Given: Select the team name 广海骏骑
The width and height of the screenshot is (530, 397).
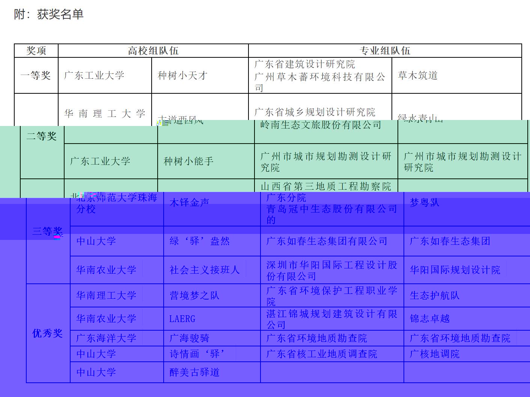Looking at the screenshot, I should [190, 338].
